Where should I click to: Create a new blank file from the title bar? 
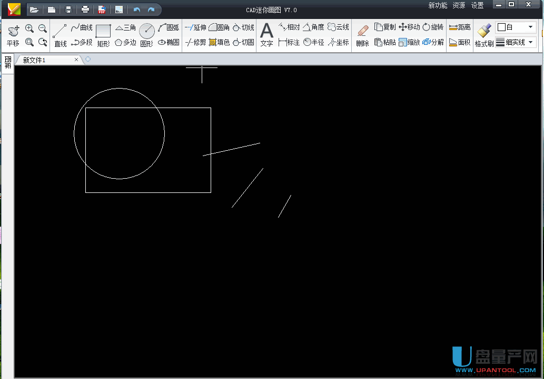coord(52,9)
